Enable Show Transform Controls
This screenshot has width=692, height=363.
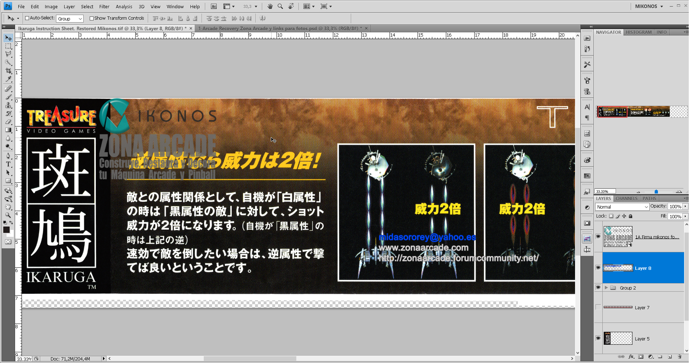click(91, 18)
